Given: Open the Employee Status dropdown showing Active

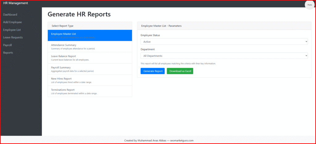Looking at the screenshot, I should click(224, 41).
